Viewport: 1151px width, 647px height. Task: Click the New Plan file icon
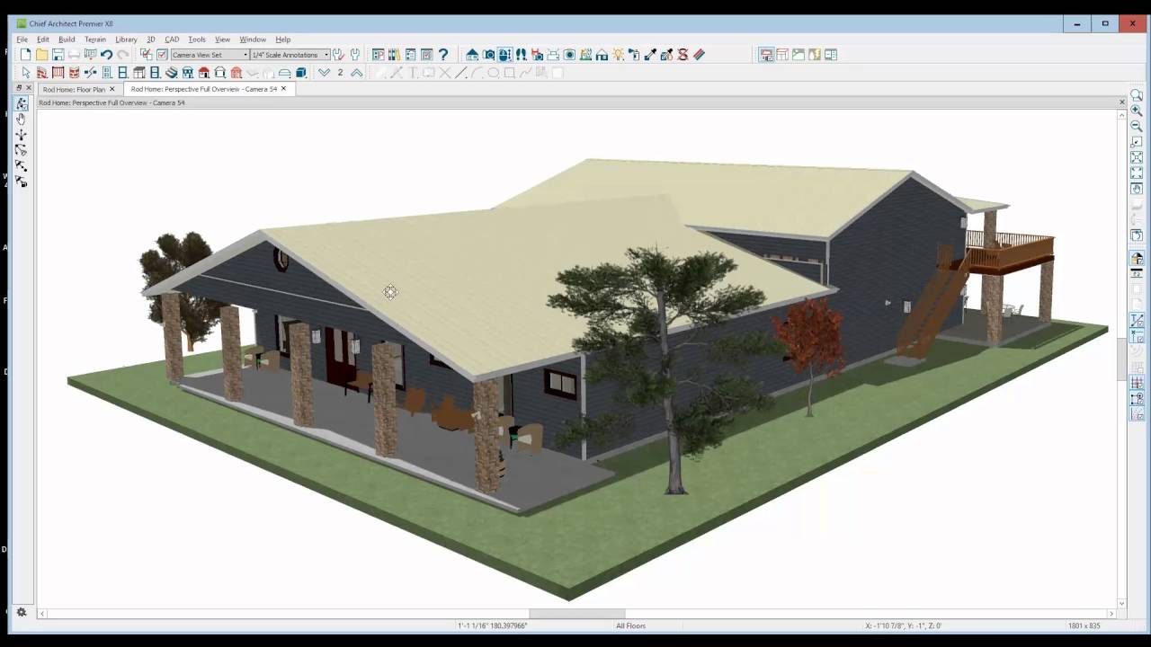[x=26, y=55]
